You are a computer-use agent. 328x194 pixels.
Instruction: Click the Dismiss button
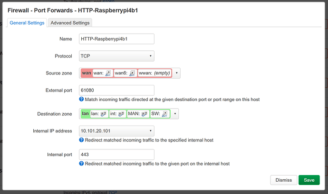point(283,180)
